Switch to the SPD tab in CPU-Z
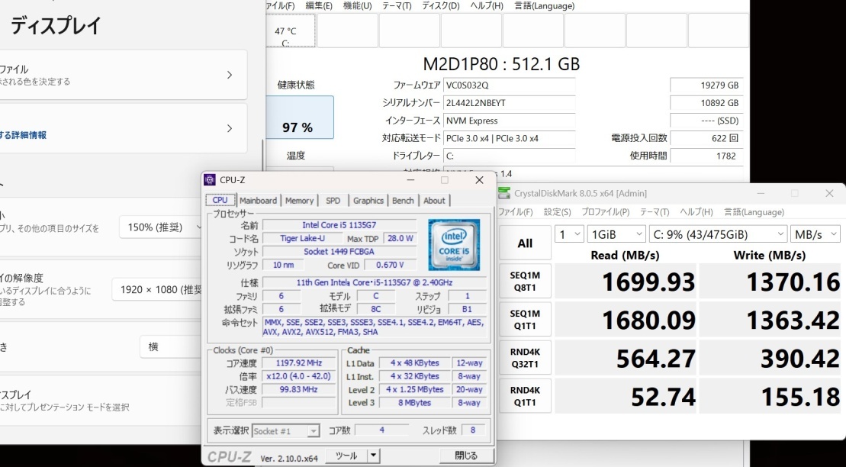Image resolution: width=846 pixels, height=467 pixels. [x=333, y=201]
